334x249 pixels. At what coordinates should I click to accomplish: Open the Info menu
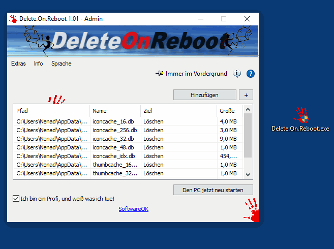tap(38, 64)
